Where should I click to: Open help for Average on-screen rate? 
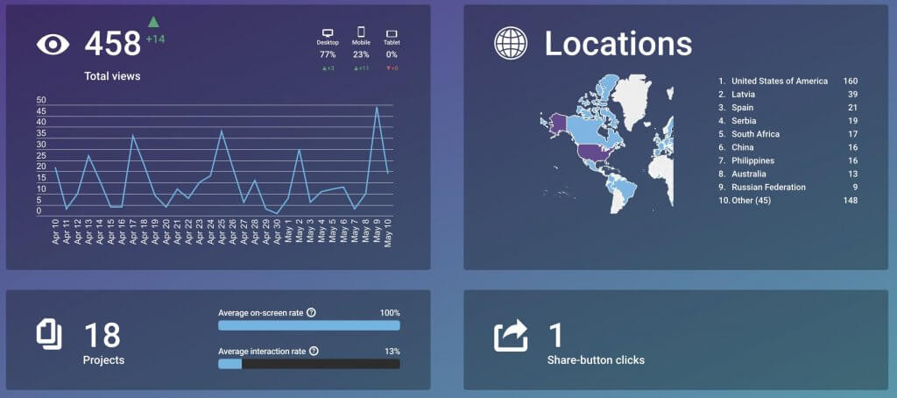(x=311, y=313)
